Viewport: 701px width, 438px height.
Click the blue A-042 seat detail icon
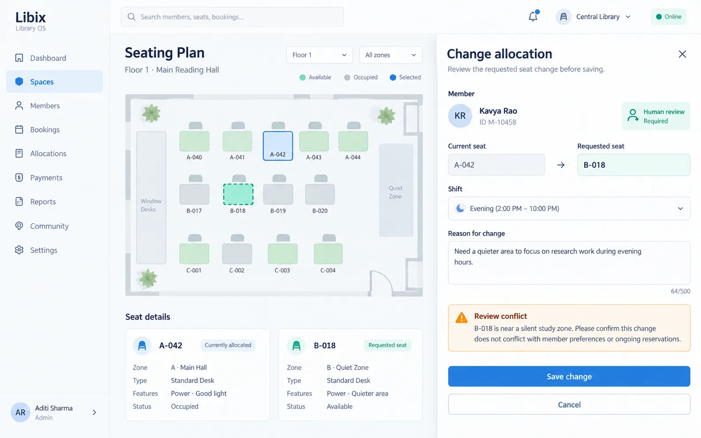point(142,345)
